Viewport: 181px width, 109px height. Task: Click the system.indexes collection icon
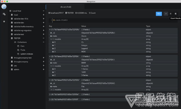coord(18,54)
